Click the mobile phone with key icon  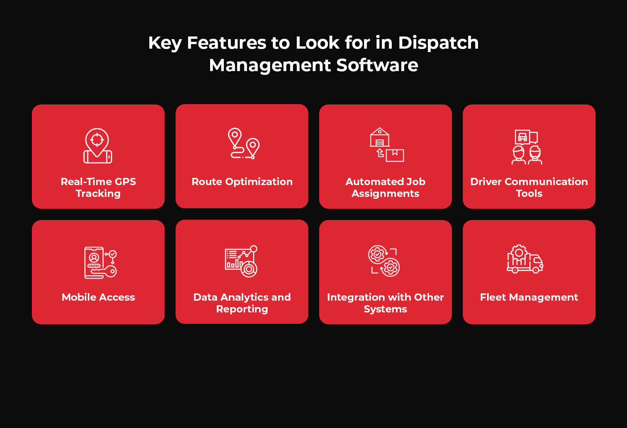pyautogui.click(x=100, y=263)
